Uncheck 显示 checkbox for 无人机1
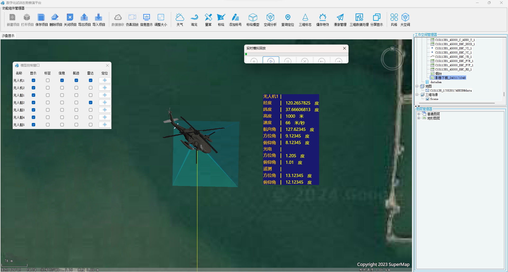The height and width of the screenshot is (272, 508). [33, 80]
